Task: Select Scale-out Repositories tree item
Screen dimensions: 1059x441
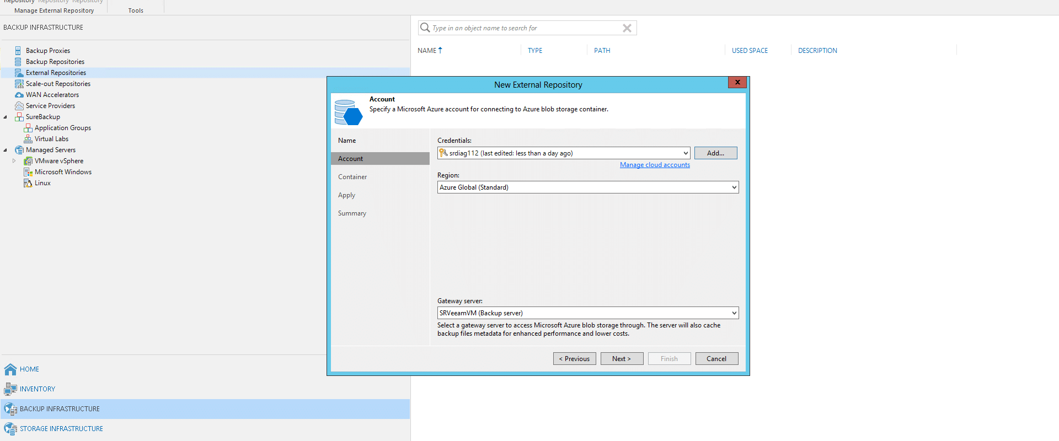Action: point(58,84)
